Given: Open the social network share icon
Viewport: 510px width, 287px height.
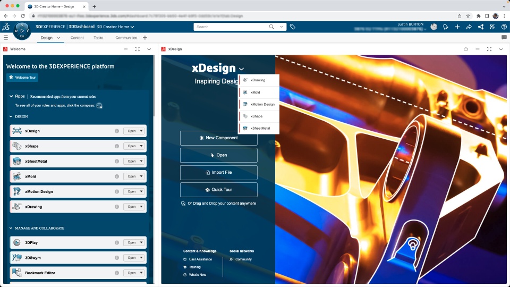Looking at the screenshot, I should tap(481, 27).
